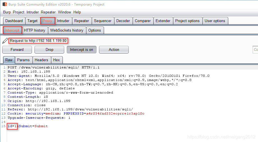Screen dimensions: 258x142
Task: Open the Sequencer tab
Action: coord(103,21)
